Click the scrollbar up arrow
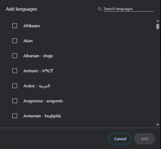161x149 pixels. click(158, 21)
